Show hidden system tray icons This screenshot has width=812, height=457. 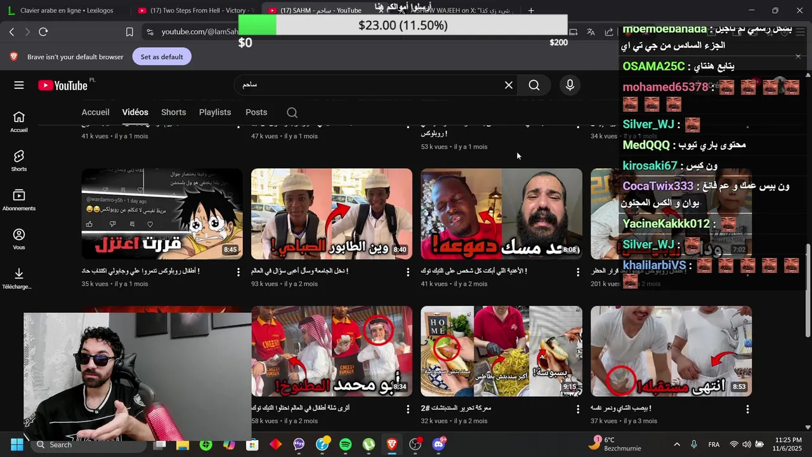677,444
